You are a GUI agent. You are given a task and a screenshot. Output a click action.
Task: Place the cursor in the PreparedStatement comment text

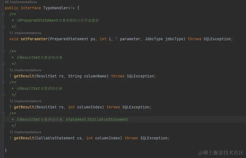pyautogui.click(x=58, y=21)
